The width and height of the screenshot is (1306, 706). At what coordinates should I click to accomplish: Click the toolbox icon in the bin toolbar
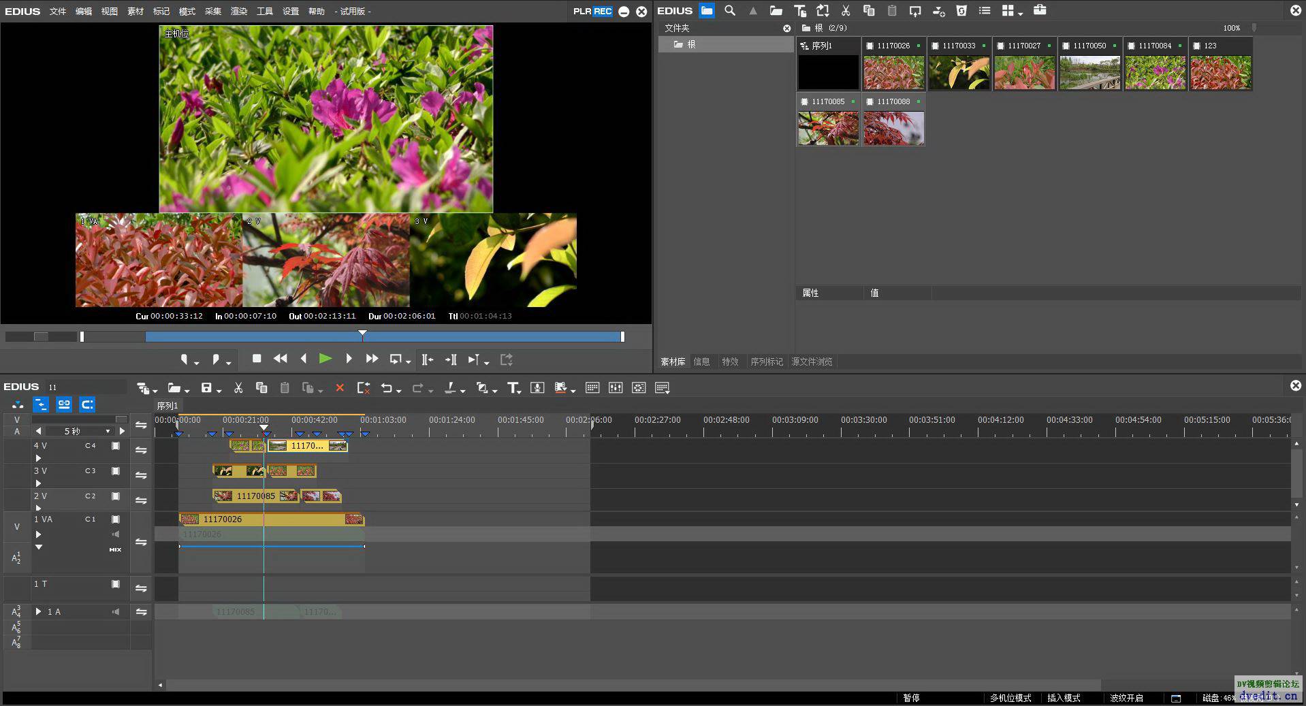[1040, 11]
